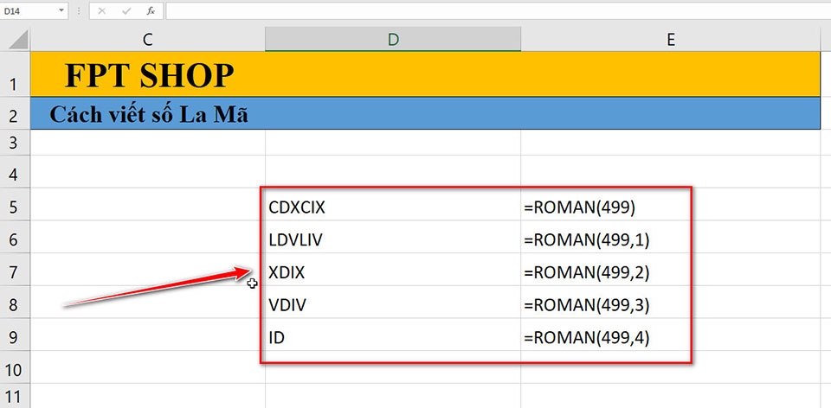Select row 7 header

pyautogui.click(x=15, y=270)
